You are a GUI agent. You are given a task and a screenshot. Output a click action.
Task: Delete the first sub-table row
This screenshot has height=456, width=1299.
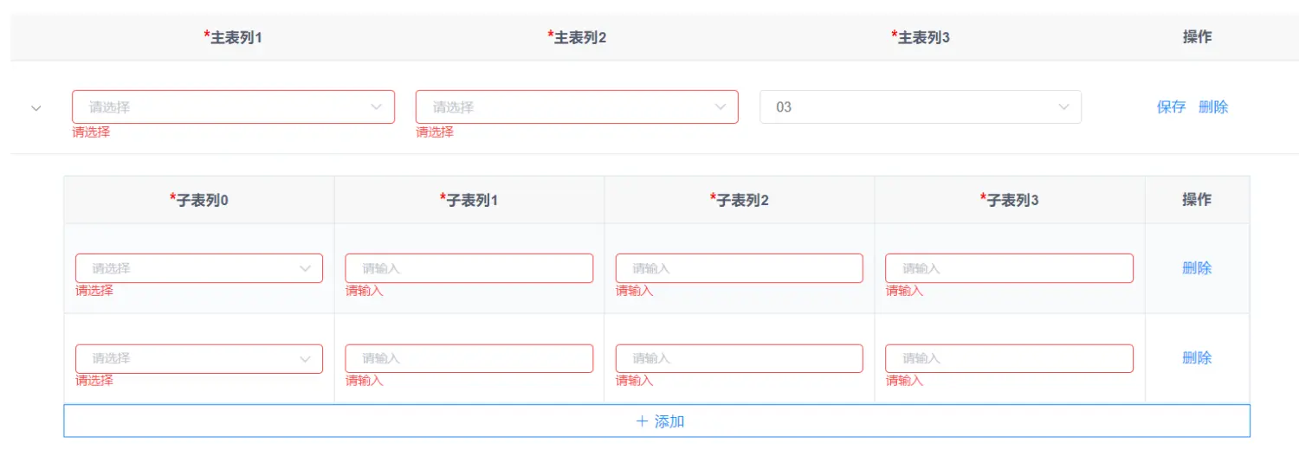[x=1197, y=268]
